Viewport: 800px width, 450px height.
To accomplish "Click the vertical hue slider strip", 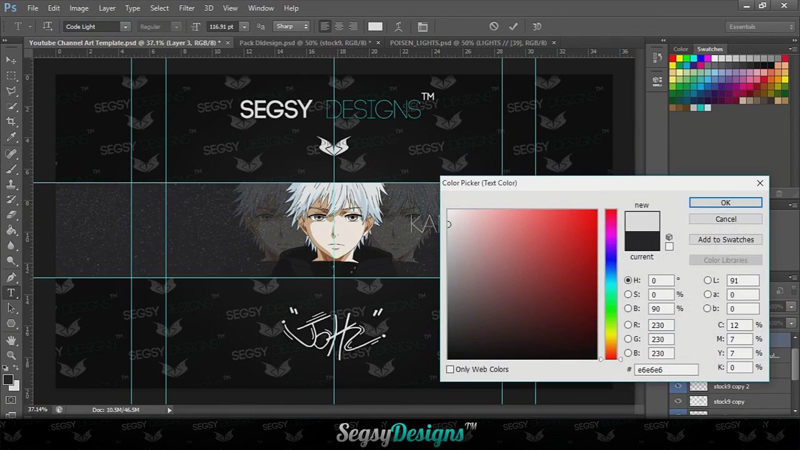I will (611, 284).
